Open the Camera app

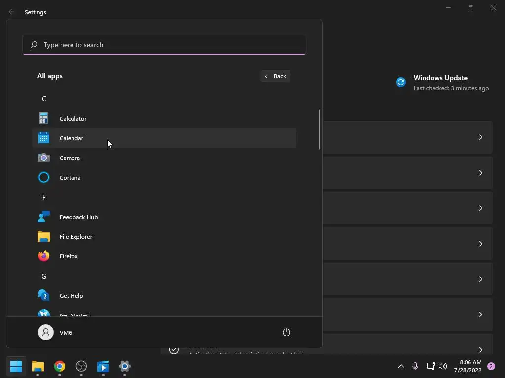coord(164,158)
